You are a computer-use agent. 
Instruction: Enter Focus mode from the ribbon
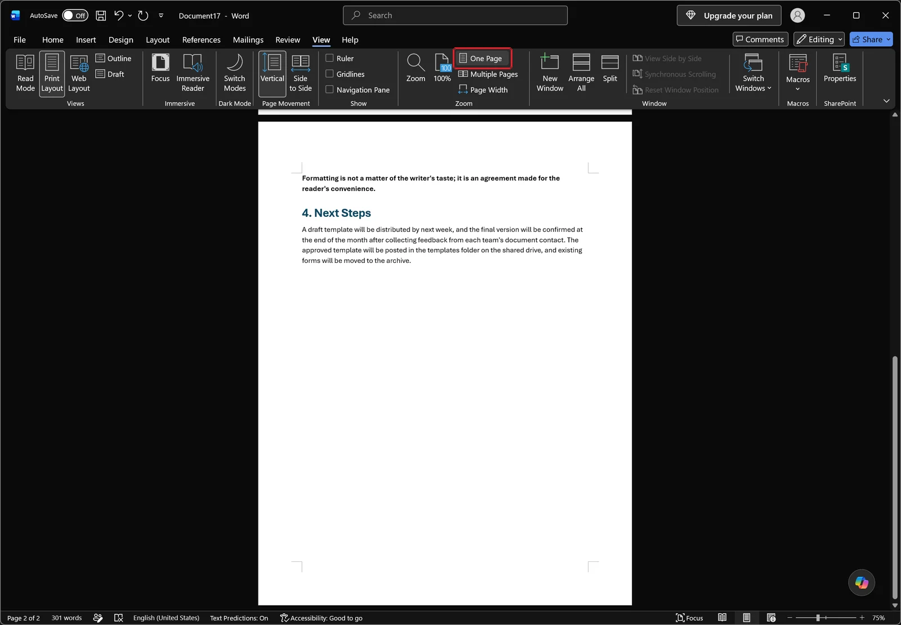point(160,69)
